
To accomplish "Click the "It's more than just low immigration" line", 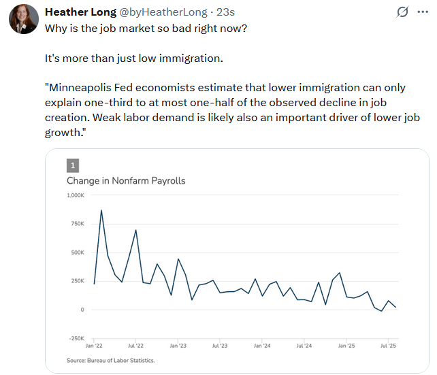I will tap(134, 58).
